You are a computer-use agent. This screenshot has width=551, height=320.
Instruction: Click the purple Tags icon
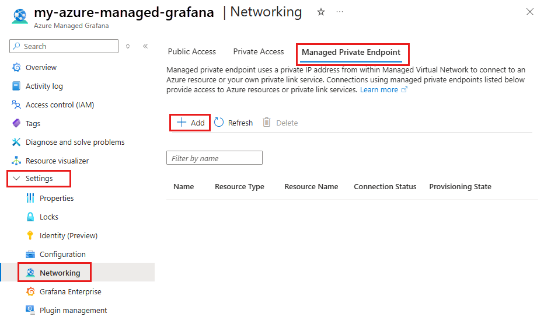16,123
